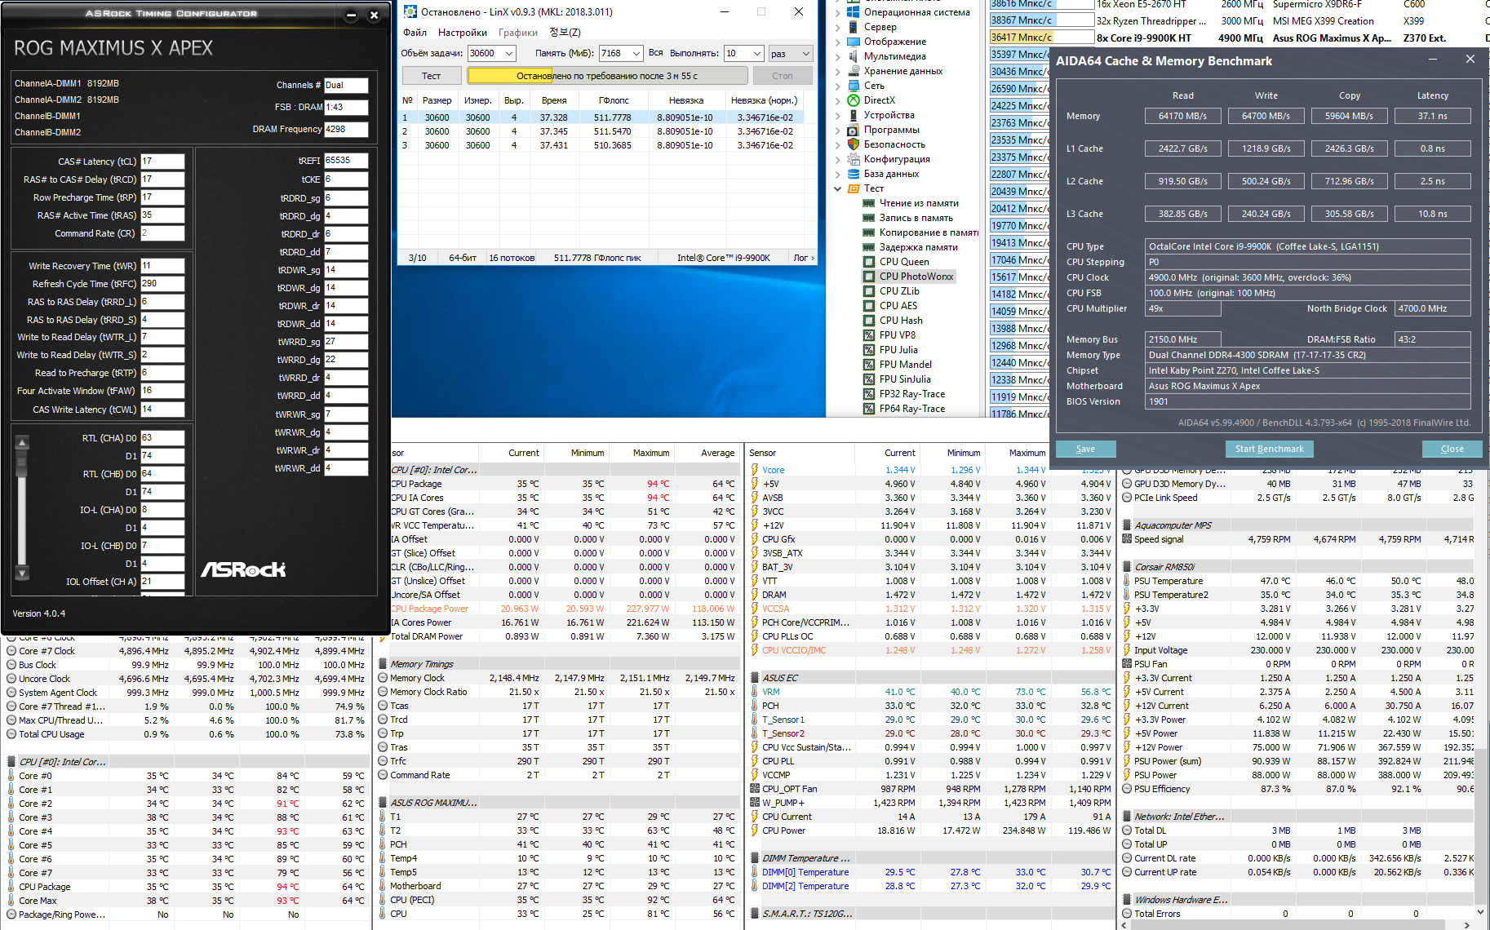The width and height of the screenshot is (1490, 930).
Task: Click the memory chip icon beside Чтение из памяти
Action: coord(868,203)
